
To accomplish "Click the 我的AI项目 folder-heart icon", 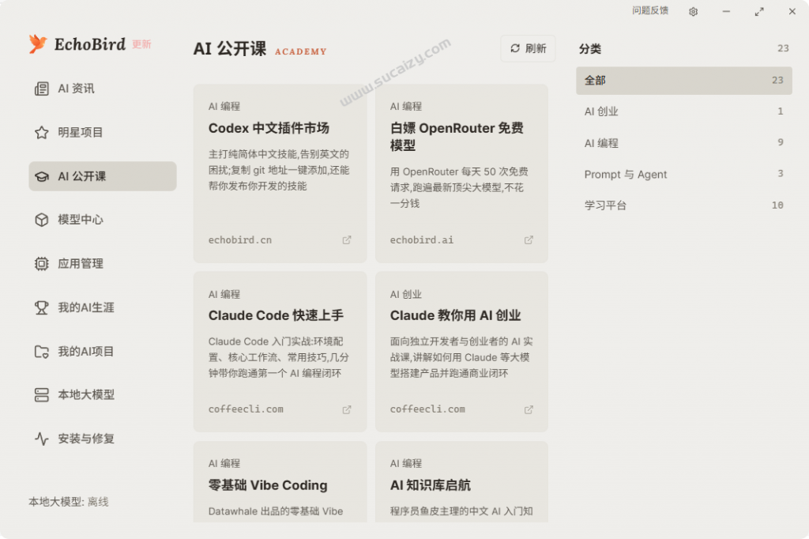I will point(42,352).
